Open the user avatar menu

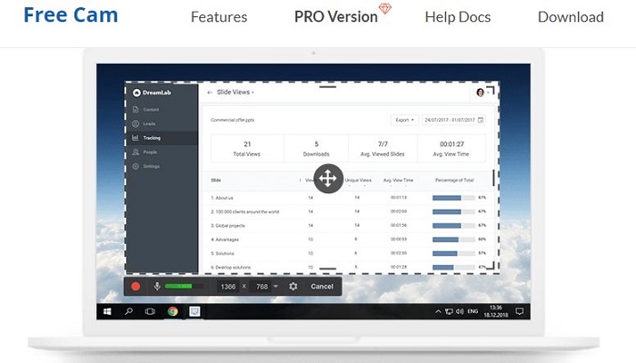coord(481,93)
